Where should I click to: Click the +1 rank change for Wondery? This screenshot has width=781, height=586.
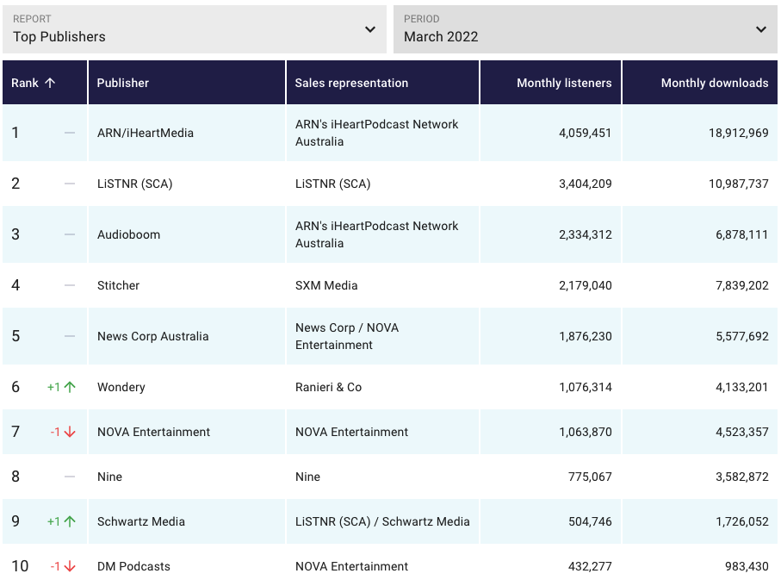[x=53, y=387]
